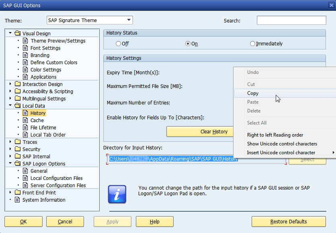336x233 pixels.
Task: Select the Local Tab Order tree label
Action: [x=48, y=135]
